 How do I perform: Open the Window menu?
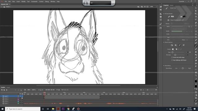point(53,2)
